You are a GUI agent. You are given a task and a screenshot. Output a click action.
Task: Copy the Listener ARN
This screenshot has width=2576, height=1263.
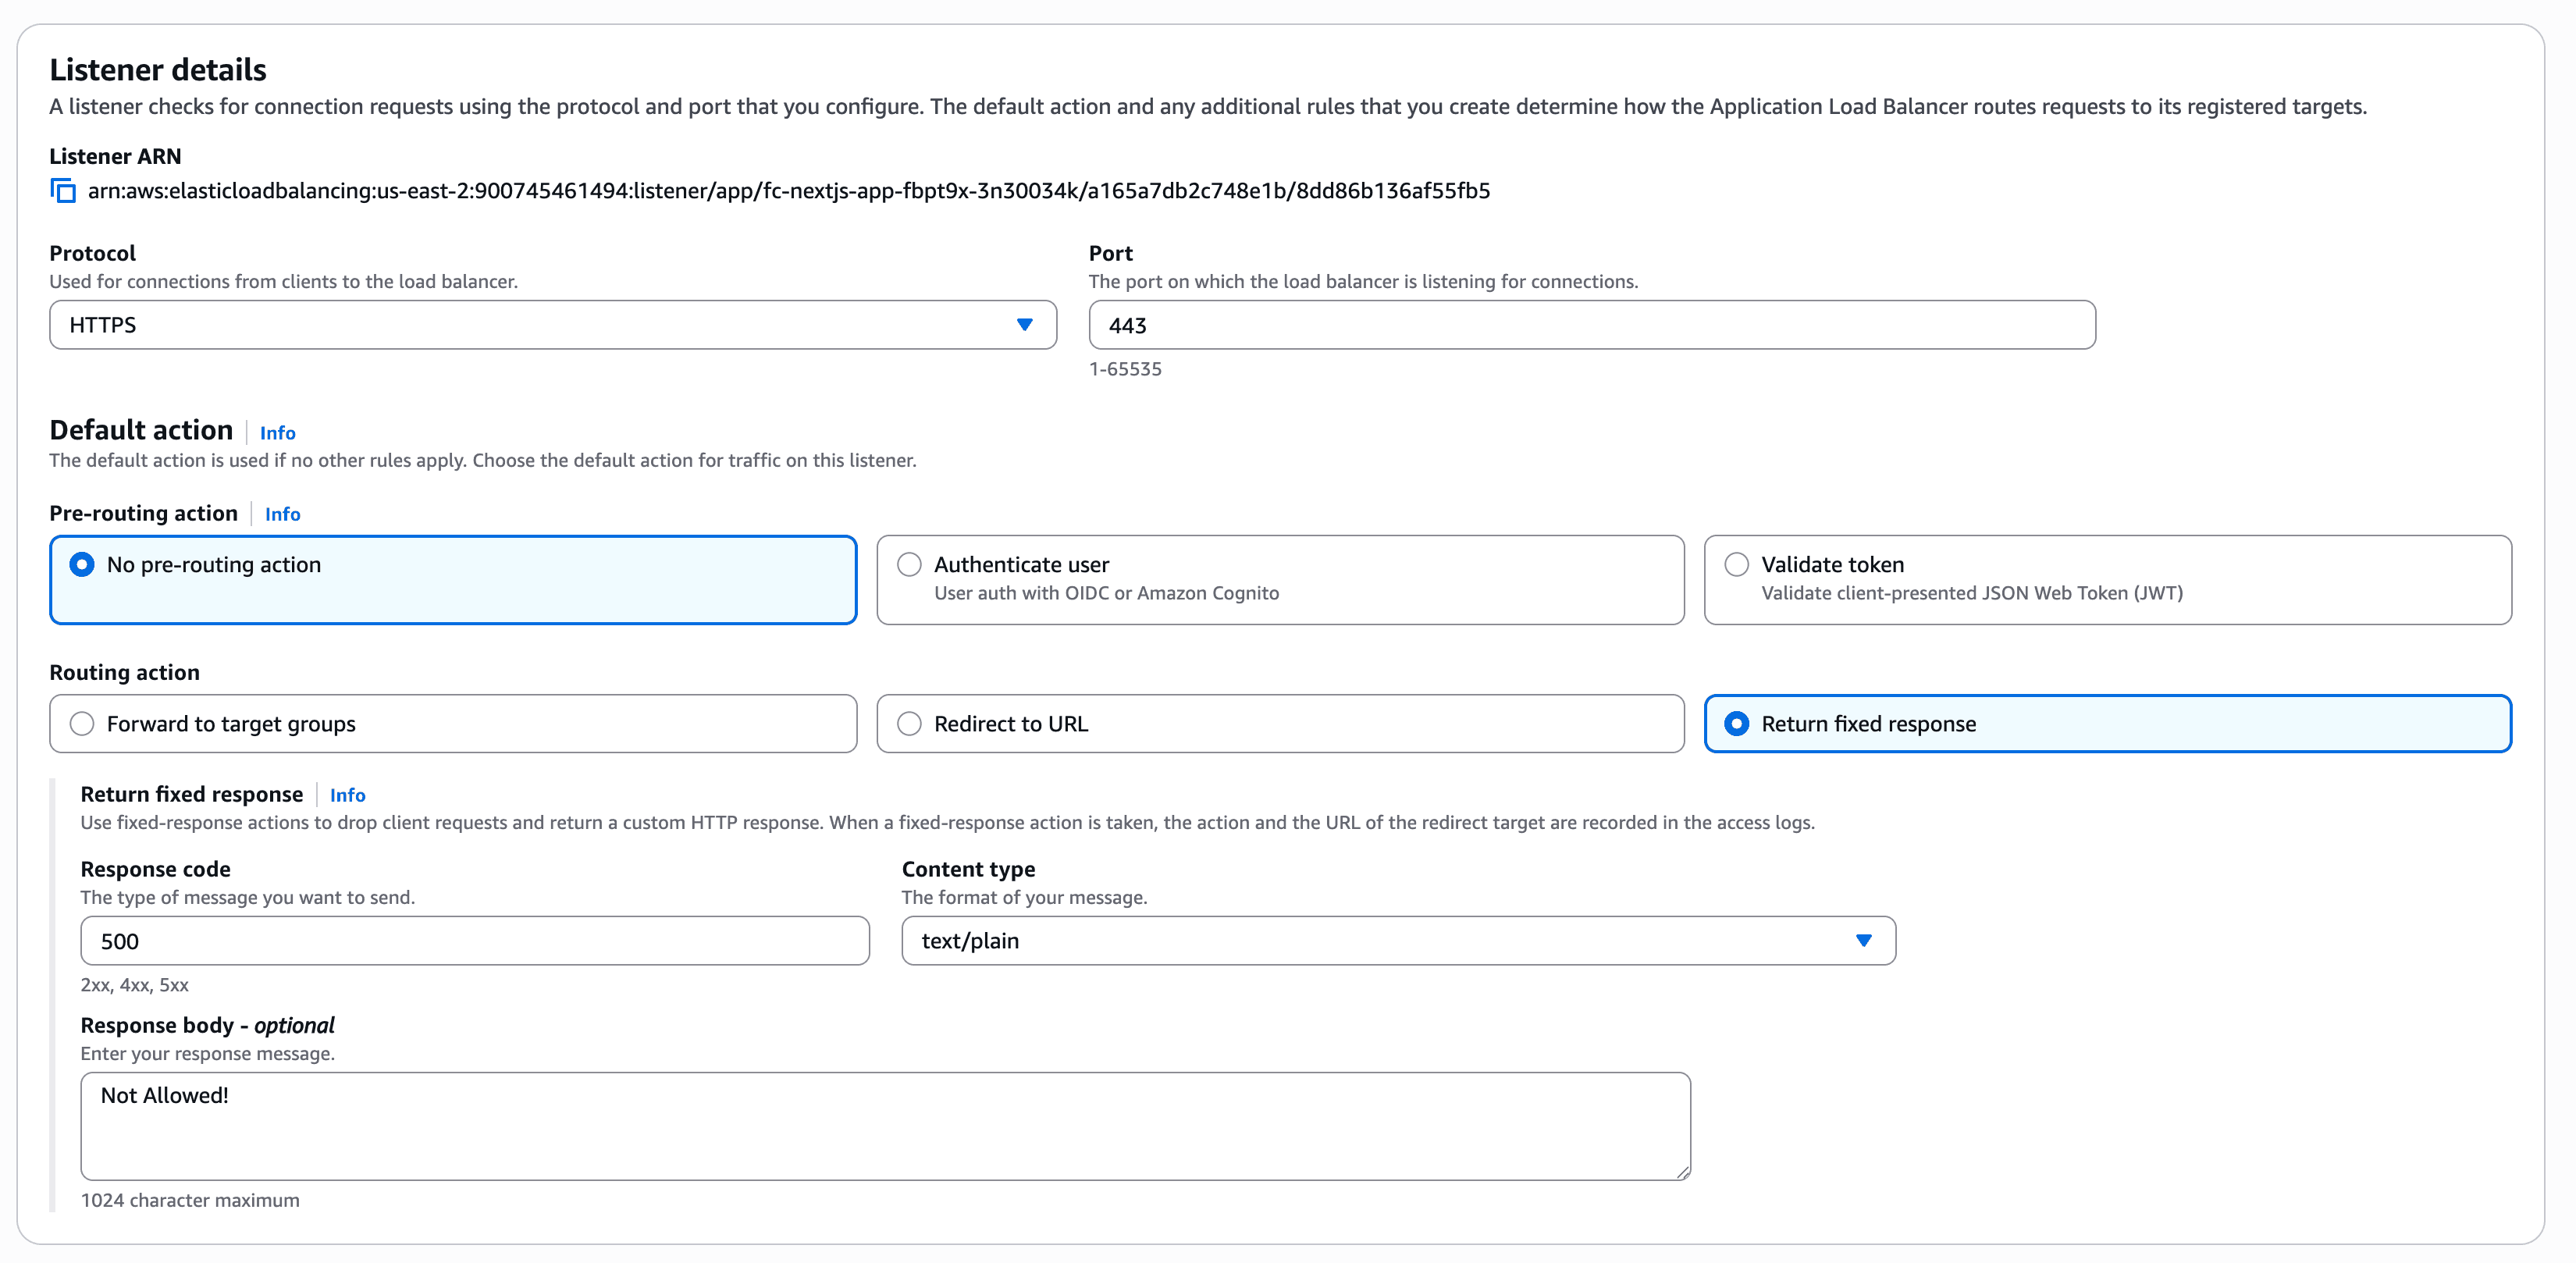(x=62, y=190)
